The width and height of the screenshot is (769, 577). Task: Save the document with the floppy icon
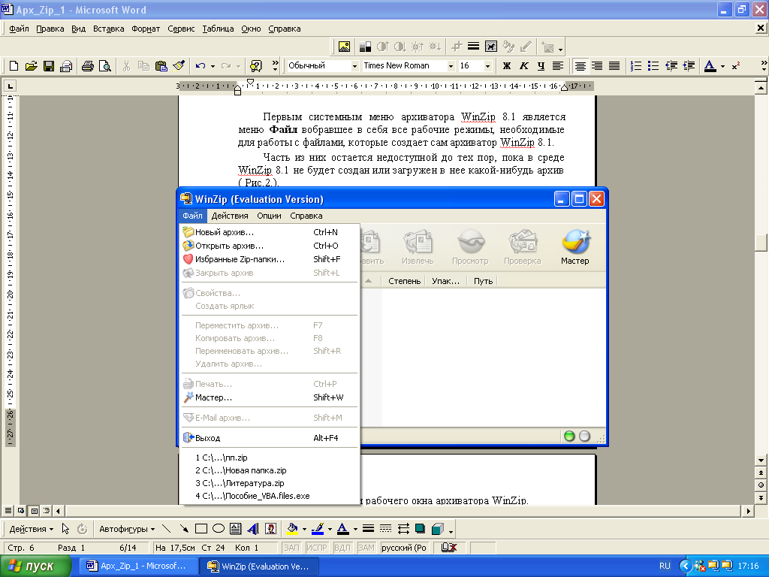49,66
